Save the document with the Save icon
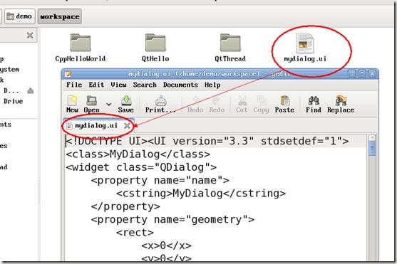Screen dimensions: 397x264 tap(126, 100)
